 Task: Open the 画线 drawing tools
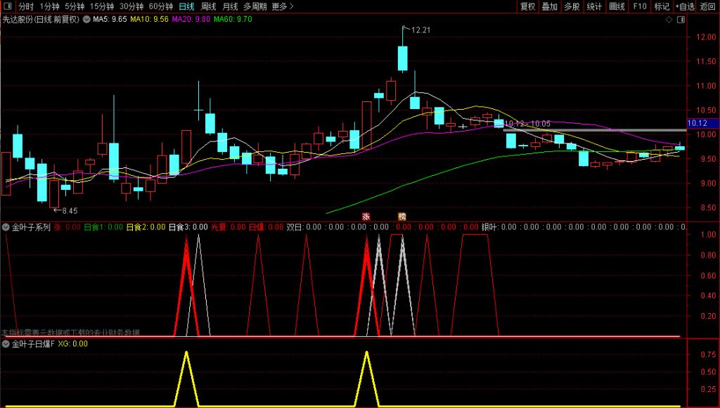617,6
